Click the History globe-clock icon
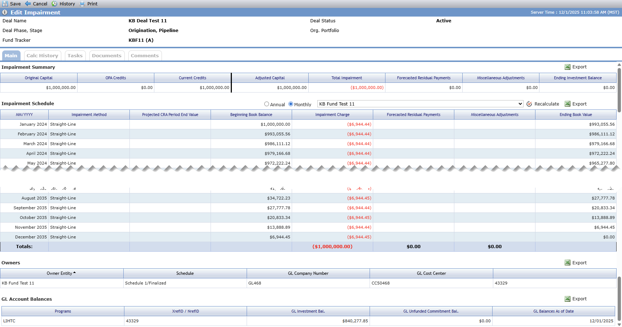The image size is (622, 327). (54, 4)
